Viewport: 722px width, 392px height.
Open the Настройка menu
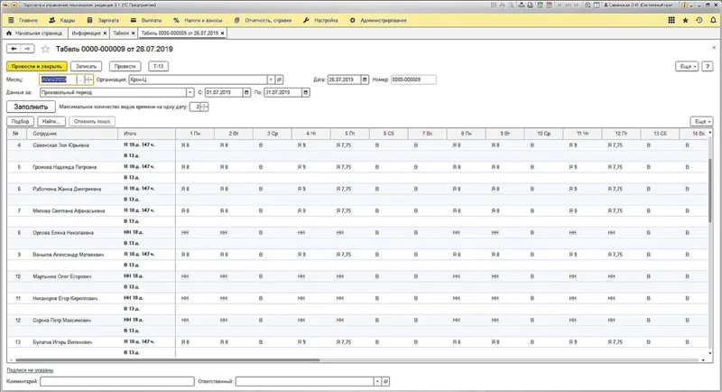[x=321, y=20]
